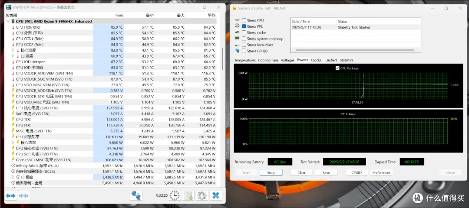Click lightning icon of CPU 封装功率 row
The width and height of the screenshot is (469, 208).
pyautogui.click(x=13, y=136)
